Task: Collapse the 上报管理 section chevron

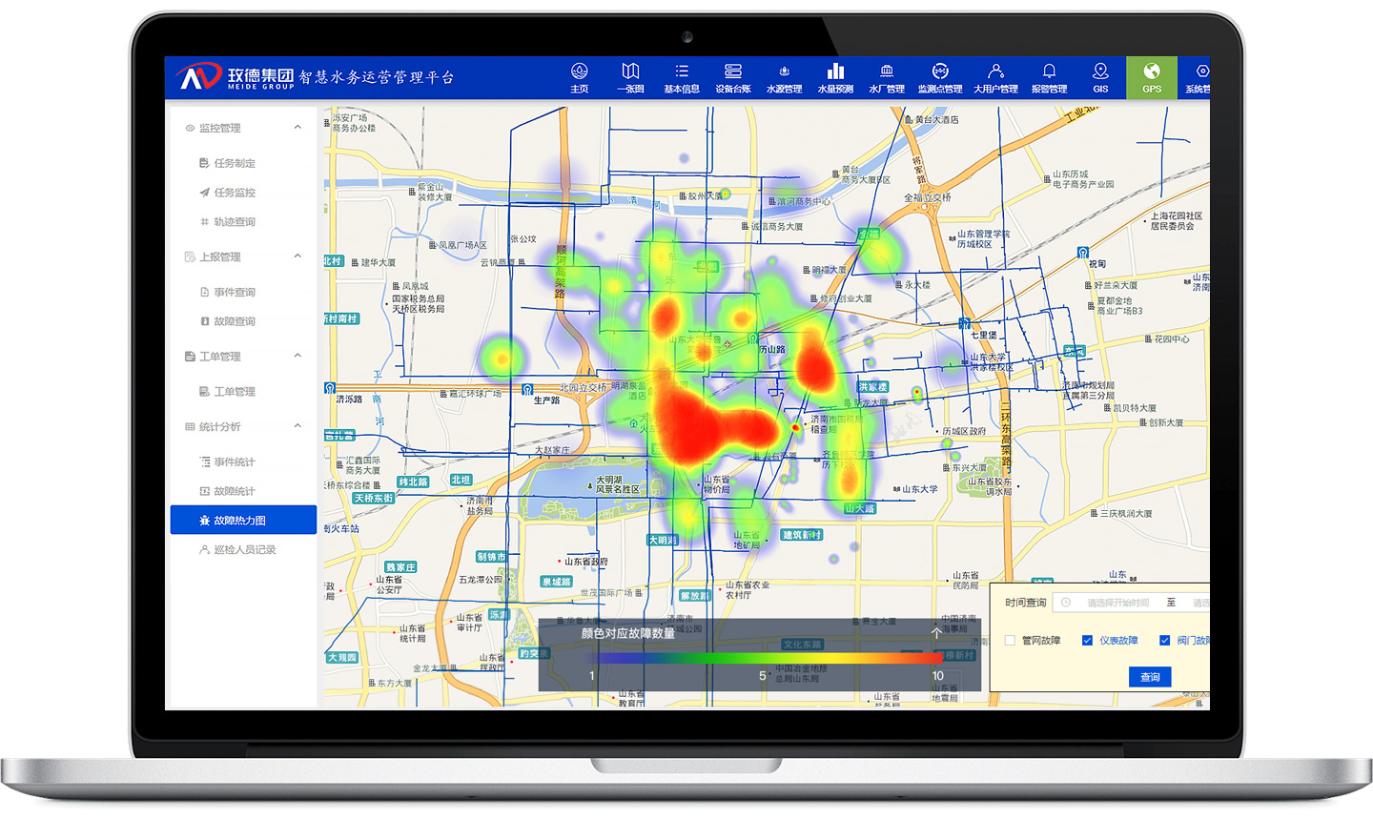Action: pyautogui.click(x=297, y=256)
